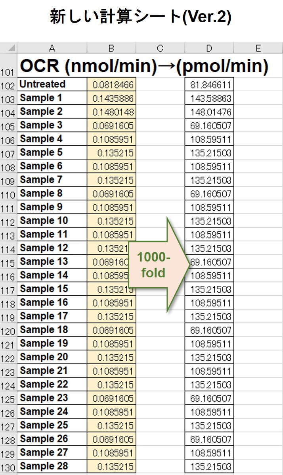Select the Sample 20 label cell

tap(52, 357)
